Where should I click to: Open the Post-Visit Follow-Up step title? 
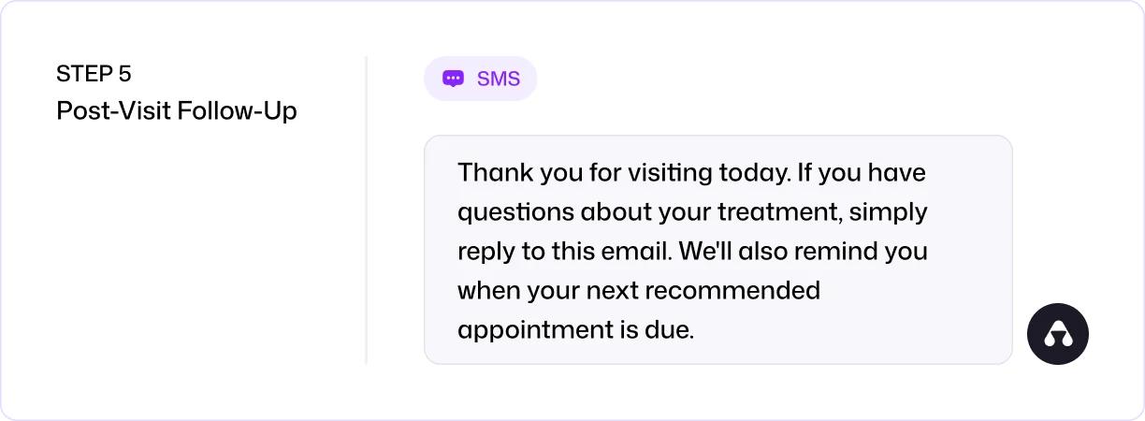[177, 111]
